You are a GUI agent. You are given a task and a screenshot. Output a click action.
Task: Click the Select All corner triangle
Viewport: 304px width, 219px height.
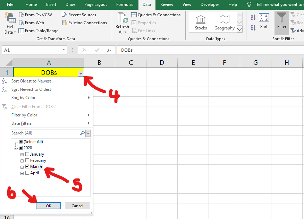(9, 63)
